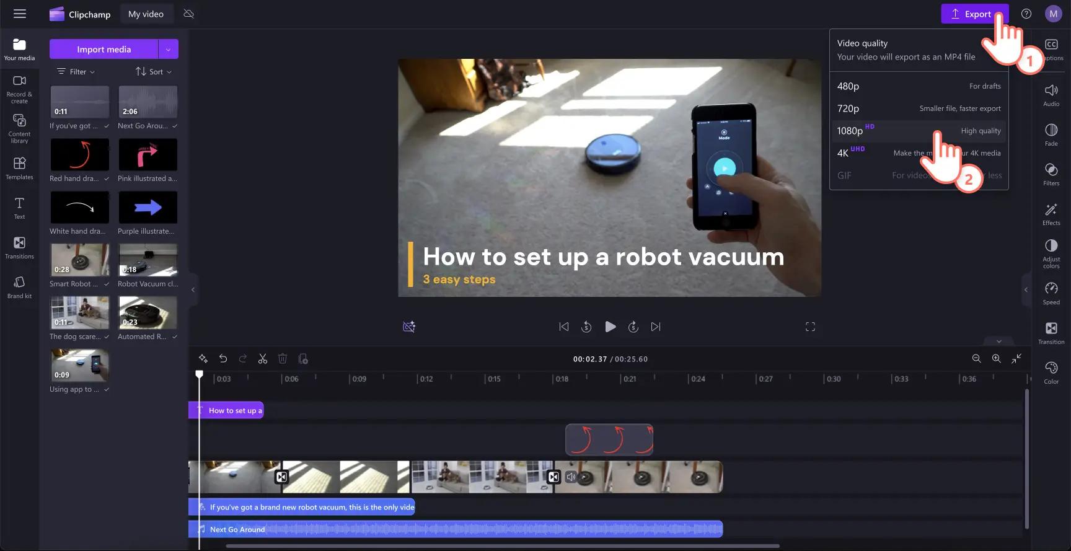Skip to the start of video
This screenshot has width=1071, height=551.
pos(563,327)
